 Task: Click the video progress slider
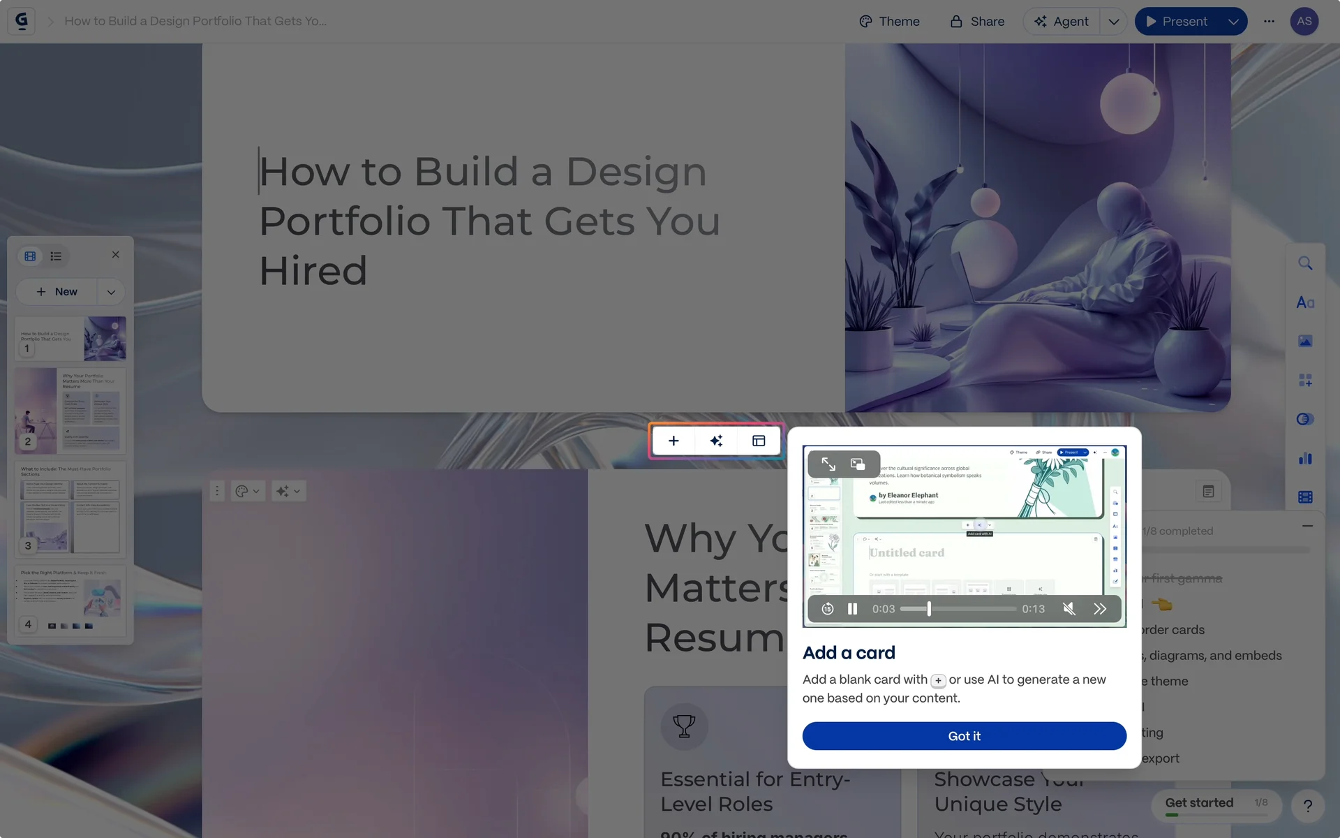(x=958, y=609)
